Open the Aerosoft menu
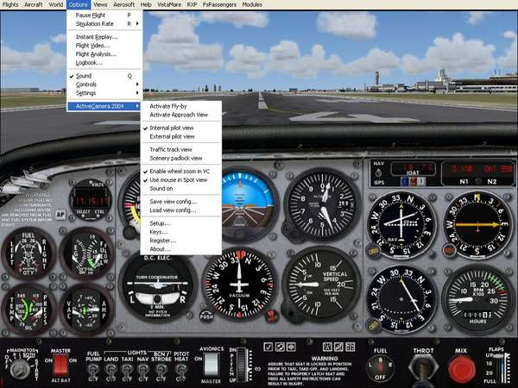This screenshot has width=518, height=388. [x=123, y=4]
